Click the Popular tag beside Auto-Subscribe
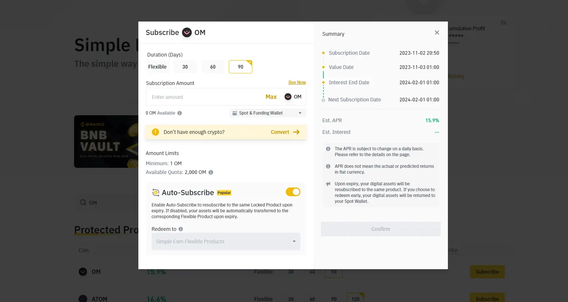 point(224,193)
